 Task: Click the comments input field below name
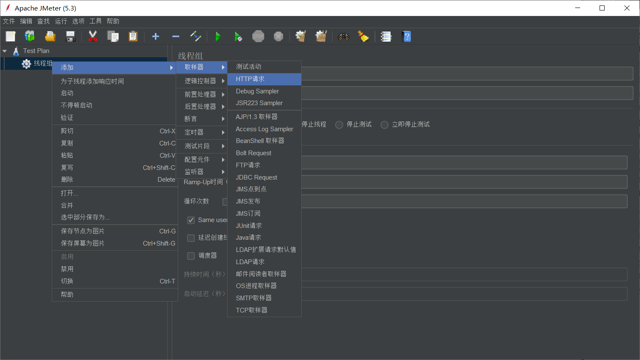tap(467, 93)
